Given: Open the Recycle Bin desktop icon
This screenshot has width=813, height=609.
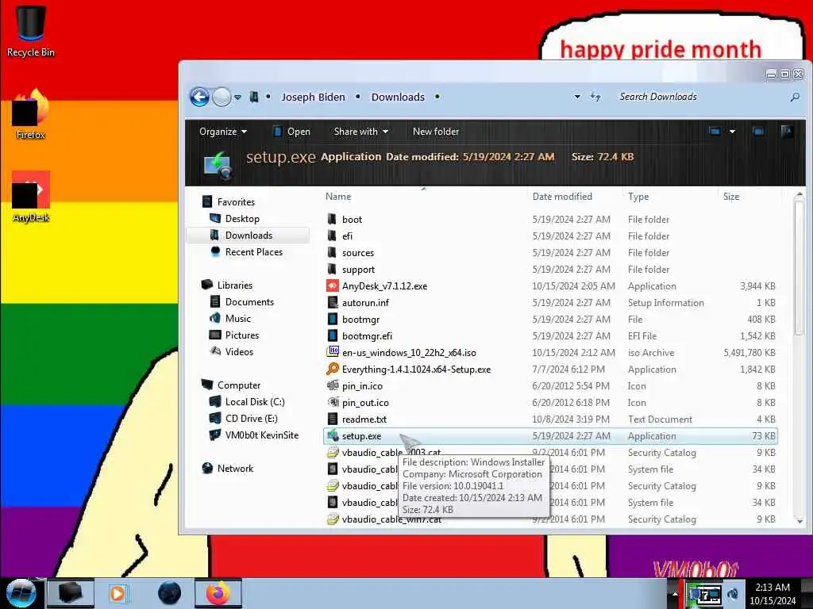Looking at the screenshot, I should click(31, 31).
